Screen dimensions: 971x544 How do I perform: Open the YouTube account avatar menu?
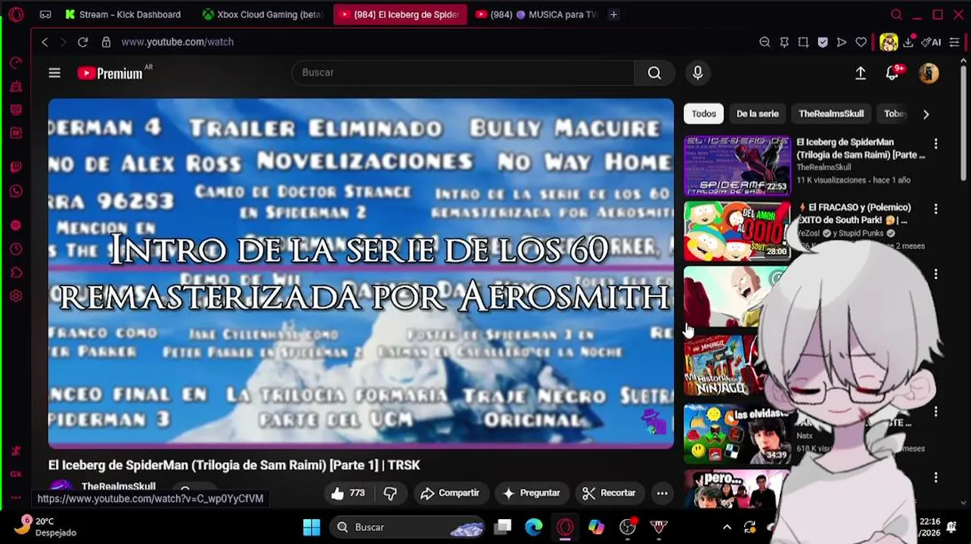[929, 73]
